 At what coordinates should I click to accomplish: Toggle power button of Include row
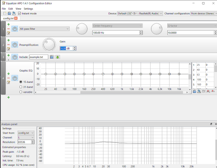pos(14,57)
